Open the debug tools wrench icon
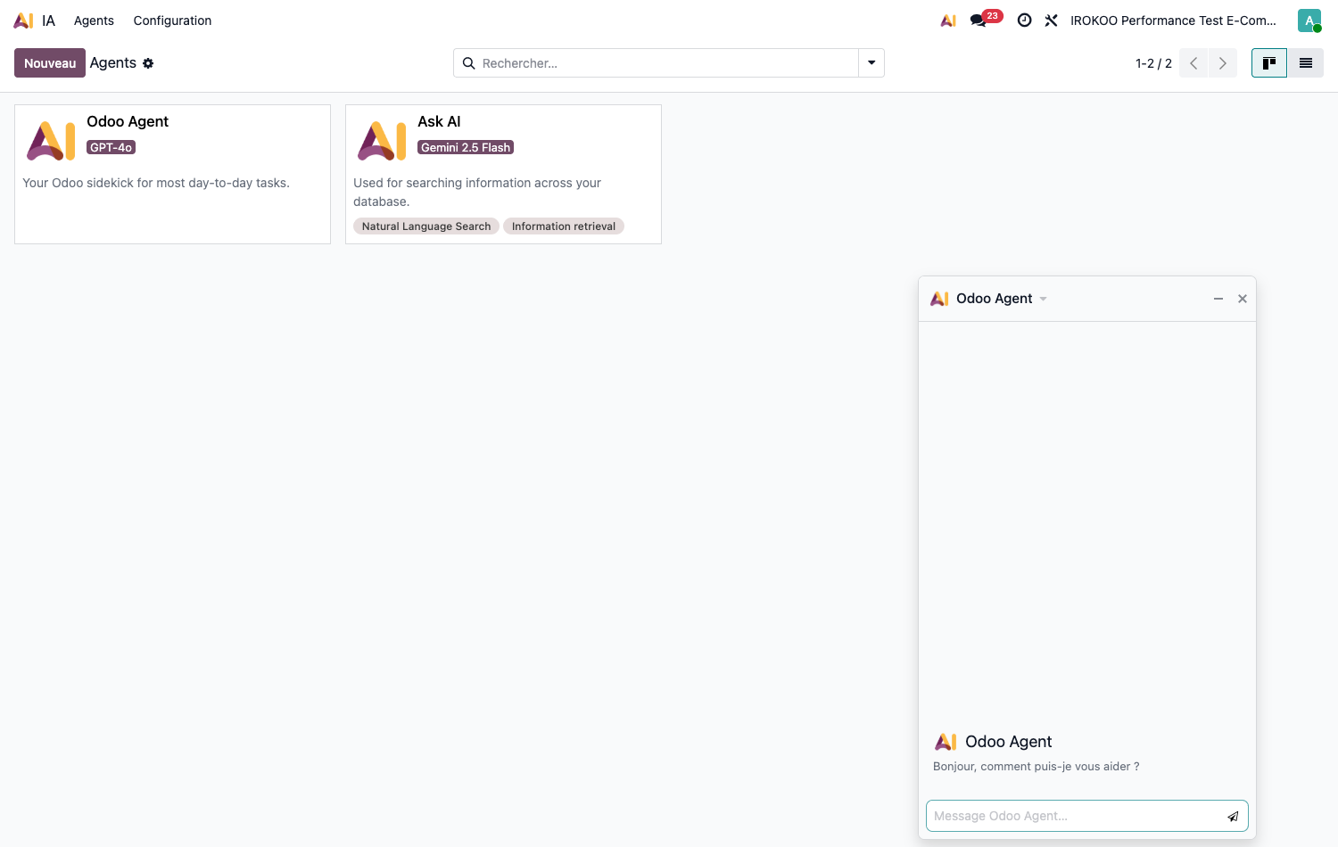Screen dimensions: 1338x847 pyautogui.click(x=1052, y=21)
